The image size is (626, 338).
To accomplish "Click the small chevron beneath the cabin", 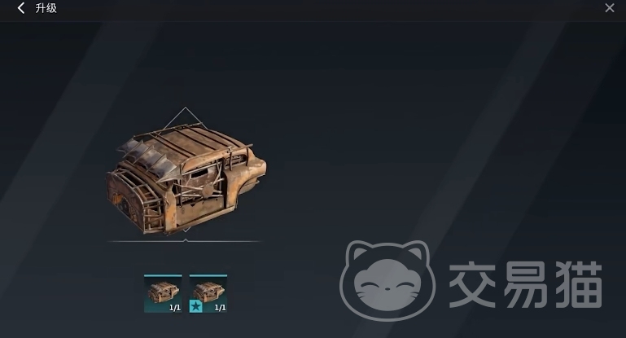I will [x=186, y=230].
